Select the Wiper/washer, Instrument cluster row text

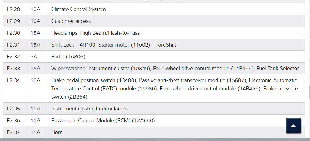pyautogui.click(x=175, y=69)
